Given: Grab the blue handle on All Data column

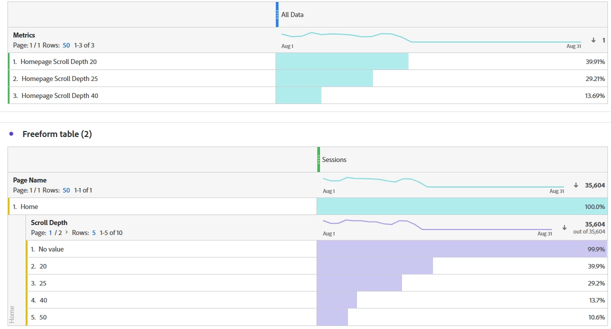Looking at the screenshot, I should 277,14.
